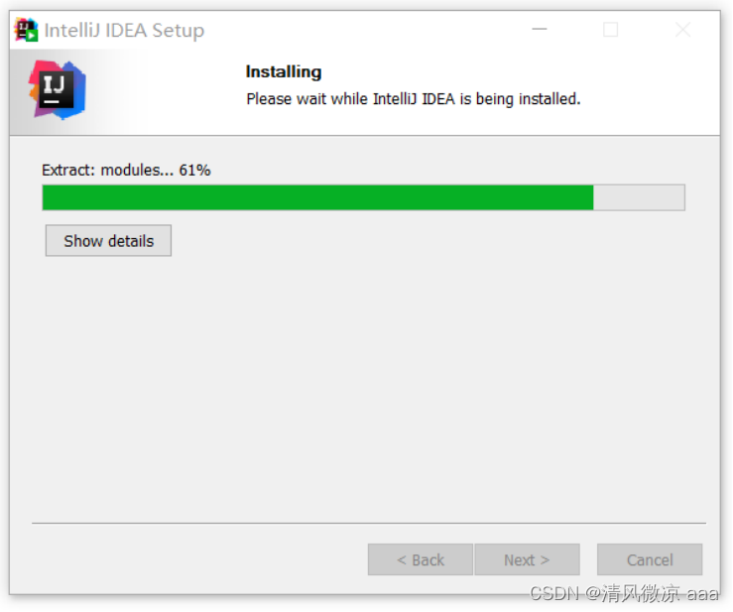733x612 pixels.
Task: Click the CSDN watermark text
Action: (624, 594)
